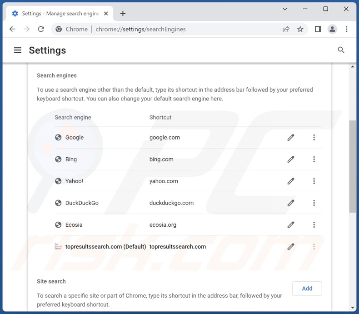This screenshot has width=359, height=314.
Task: Edit the Yahoo! search engine
Action: (x=291, y=181)
